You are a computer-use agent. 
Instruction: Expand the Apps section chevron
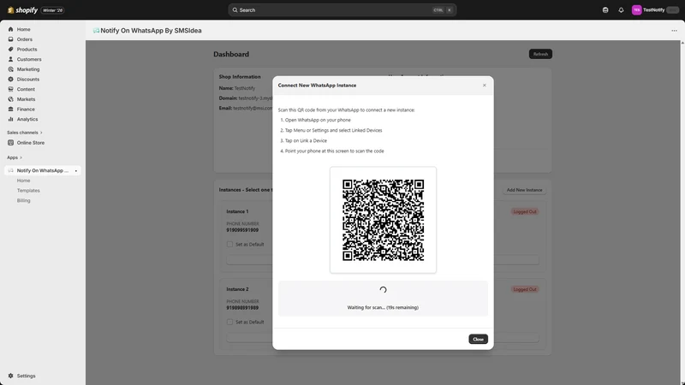(x=21, y=157)
